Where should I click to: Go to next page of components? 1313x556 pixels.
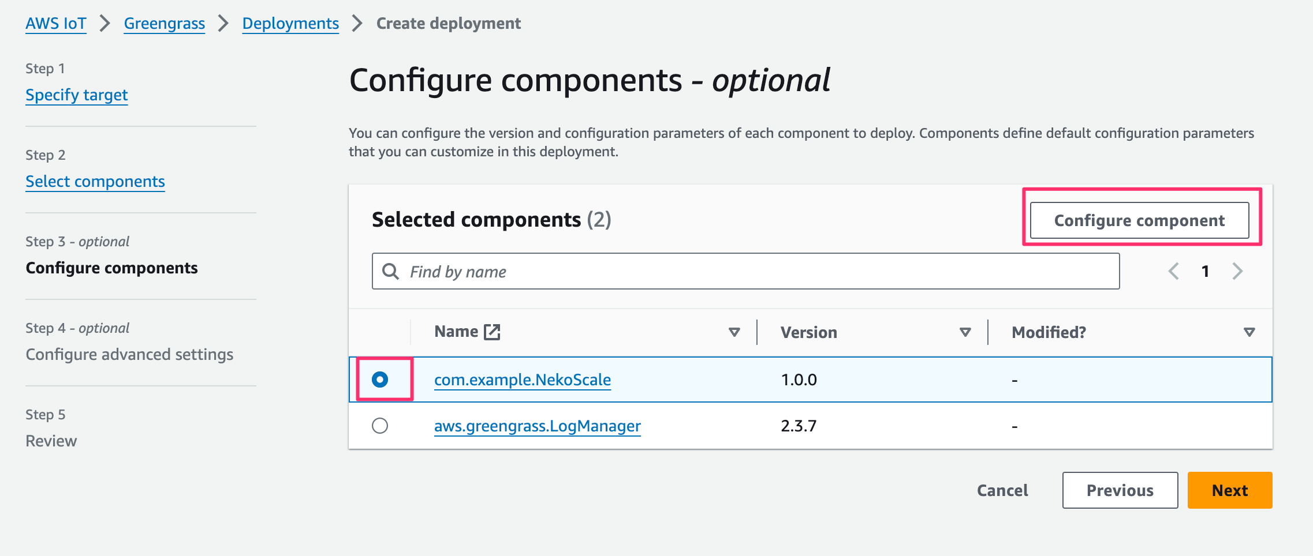point(1237,271)
